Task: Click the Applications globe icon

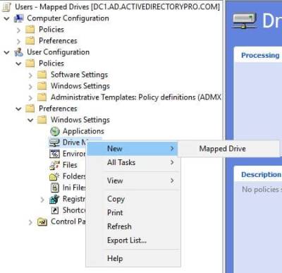Action: coord(54,131)
